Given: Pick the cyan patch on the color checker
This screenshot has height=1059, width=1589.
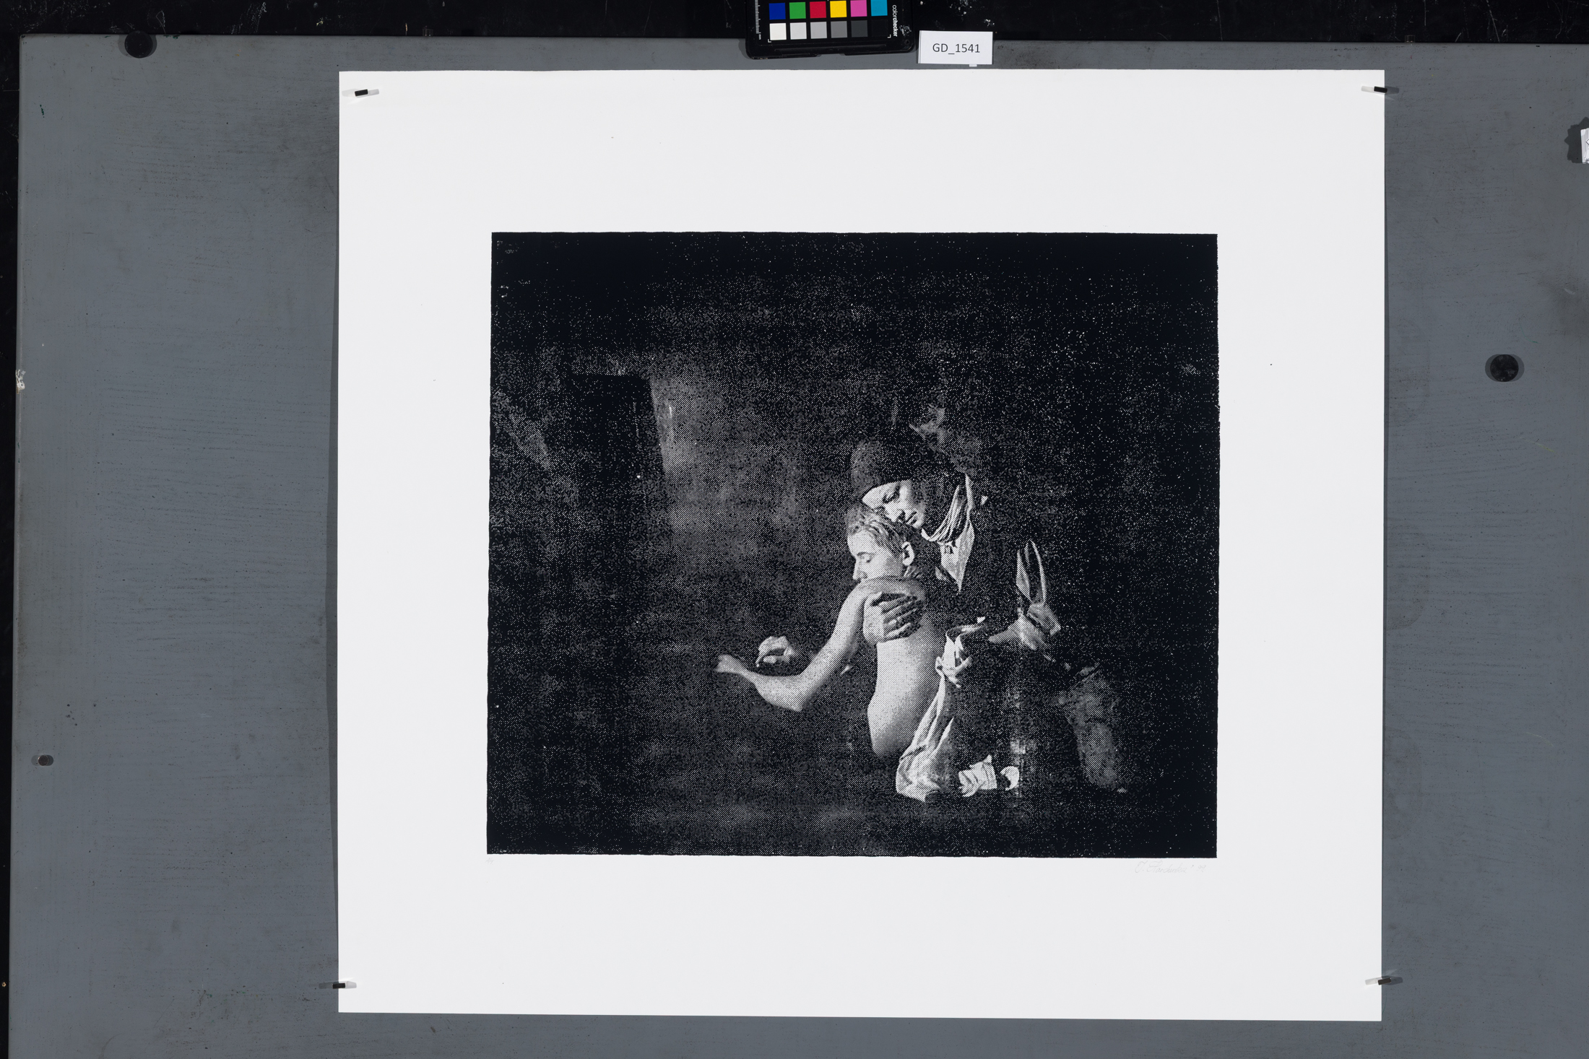Looking at the screenshot, I should pyautogui.click(x=878, y=7).
